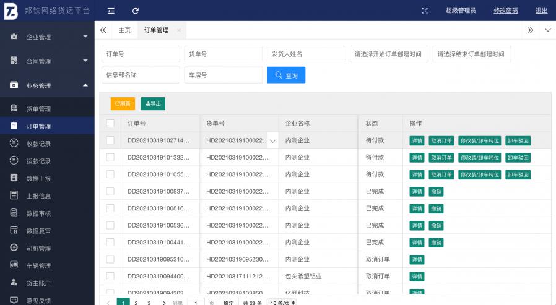This screenshot has width=556, height=305.
Task: Open 司机管理 in the sidebar
Action: click(38, 248)
